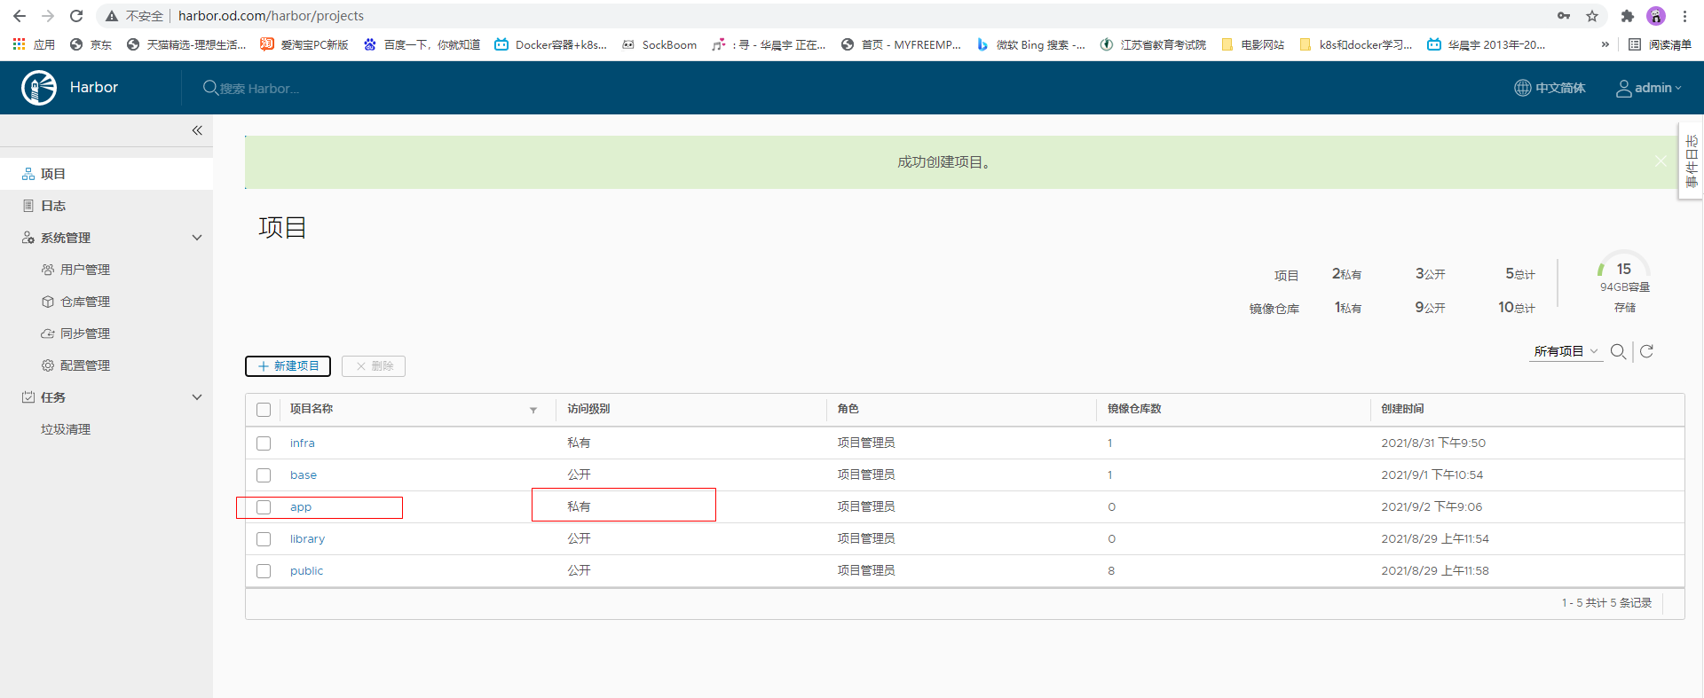Click the admin user icon

click(x=1623, y=88)
